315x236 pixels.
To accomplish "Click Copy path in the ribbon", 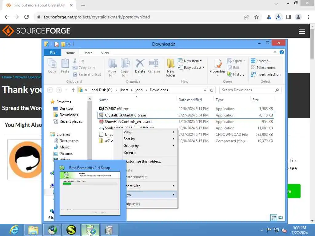I will pos(84,68).
